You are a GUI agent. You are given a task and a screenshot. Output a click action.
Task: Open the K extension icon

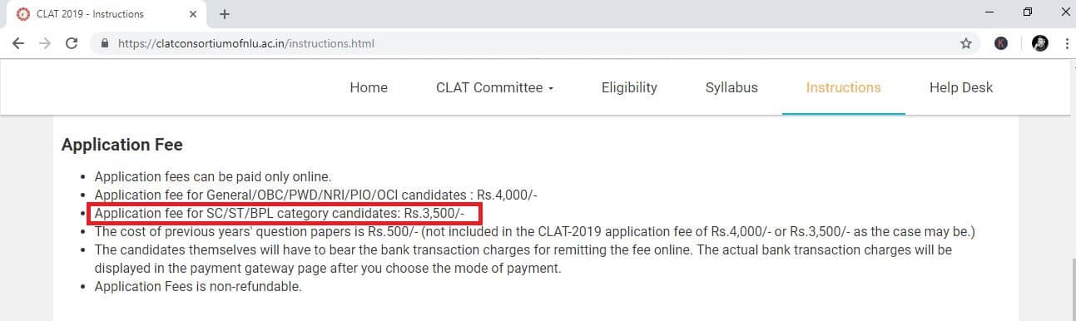click(1001, 43)
